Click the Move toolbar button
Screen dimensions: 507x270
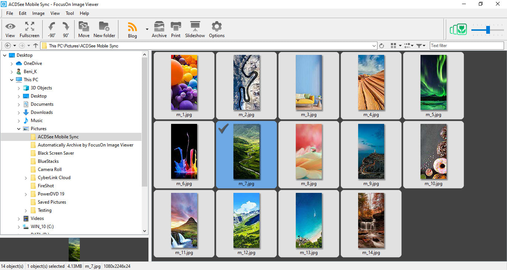click(x=84, y=30)
